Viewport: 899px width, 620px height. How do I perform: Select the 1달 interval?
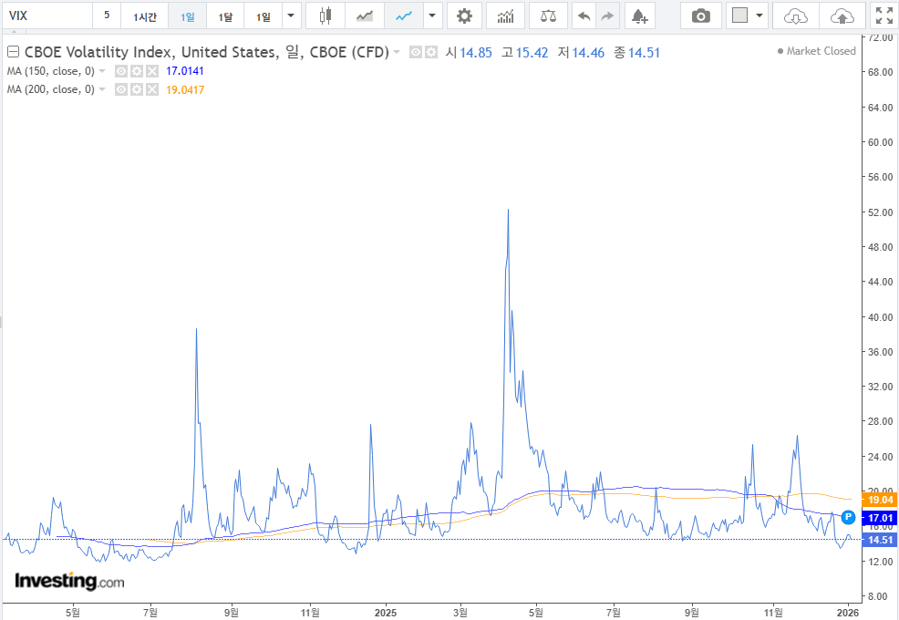point(225,15)
